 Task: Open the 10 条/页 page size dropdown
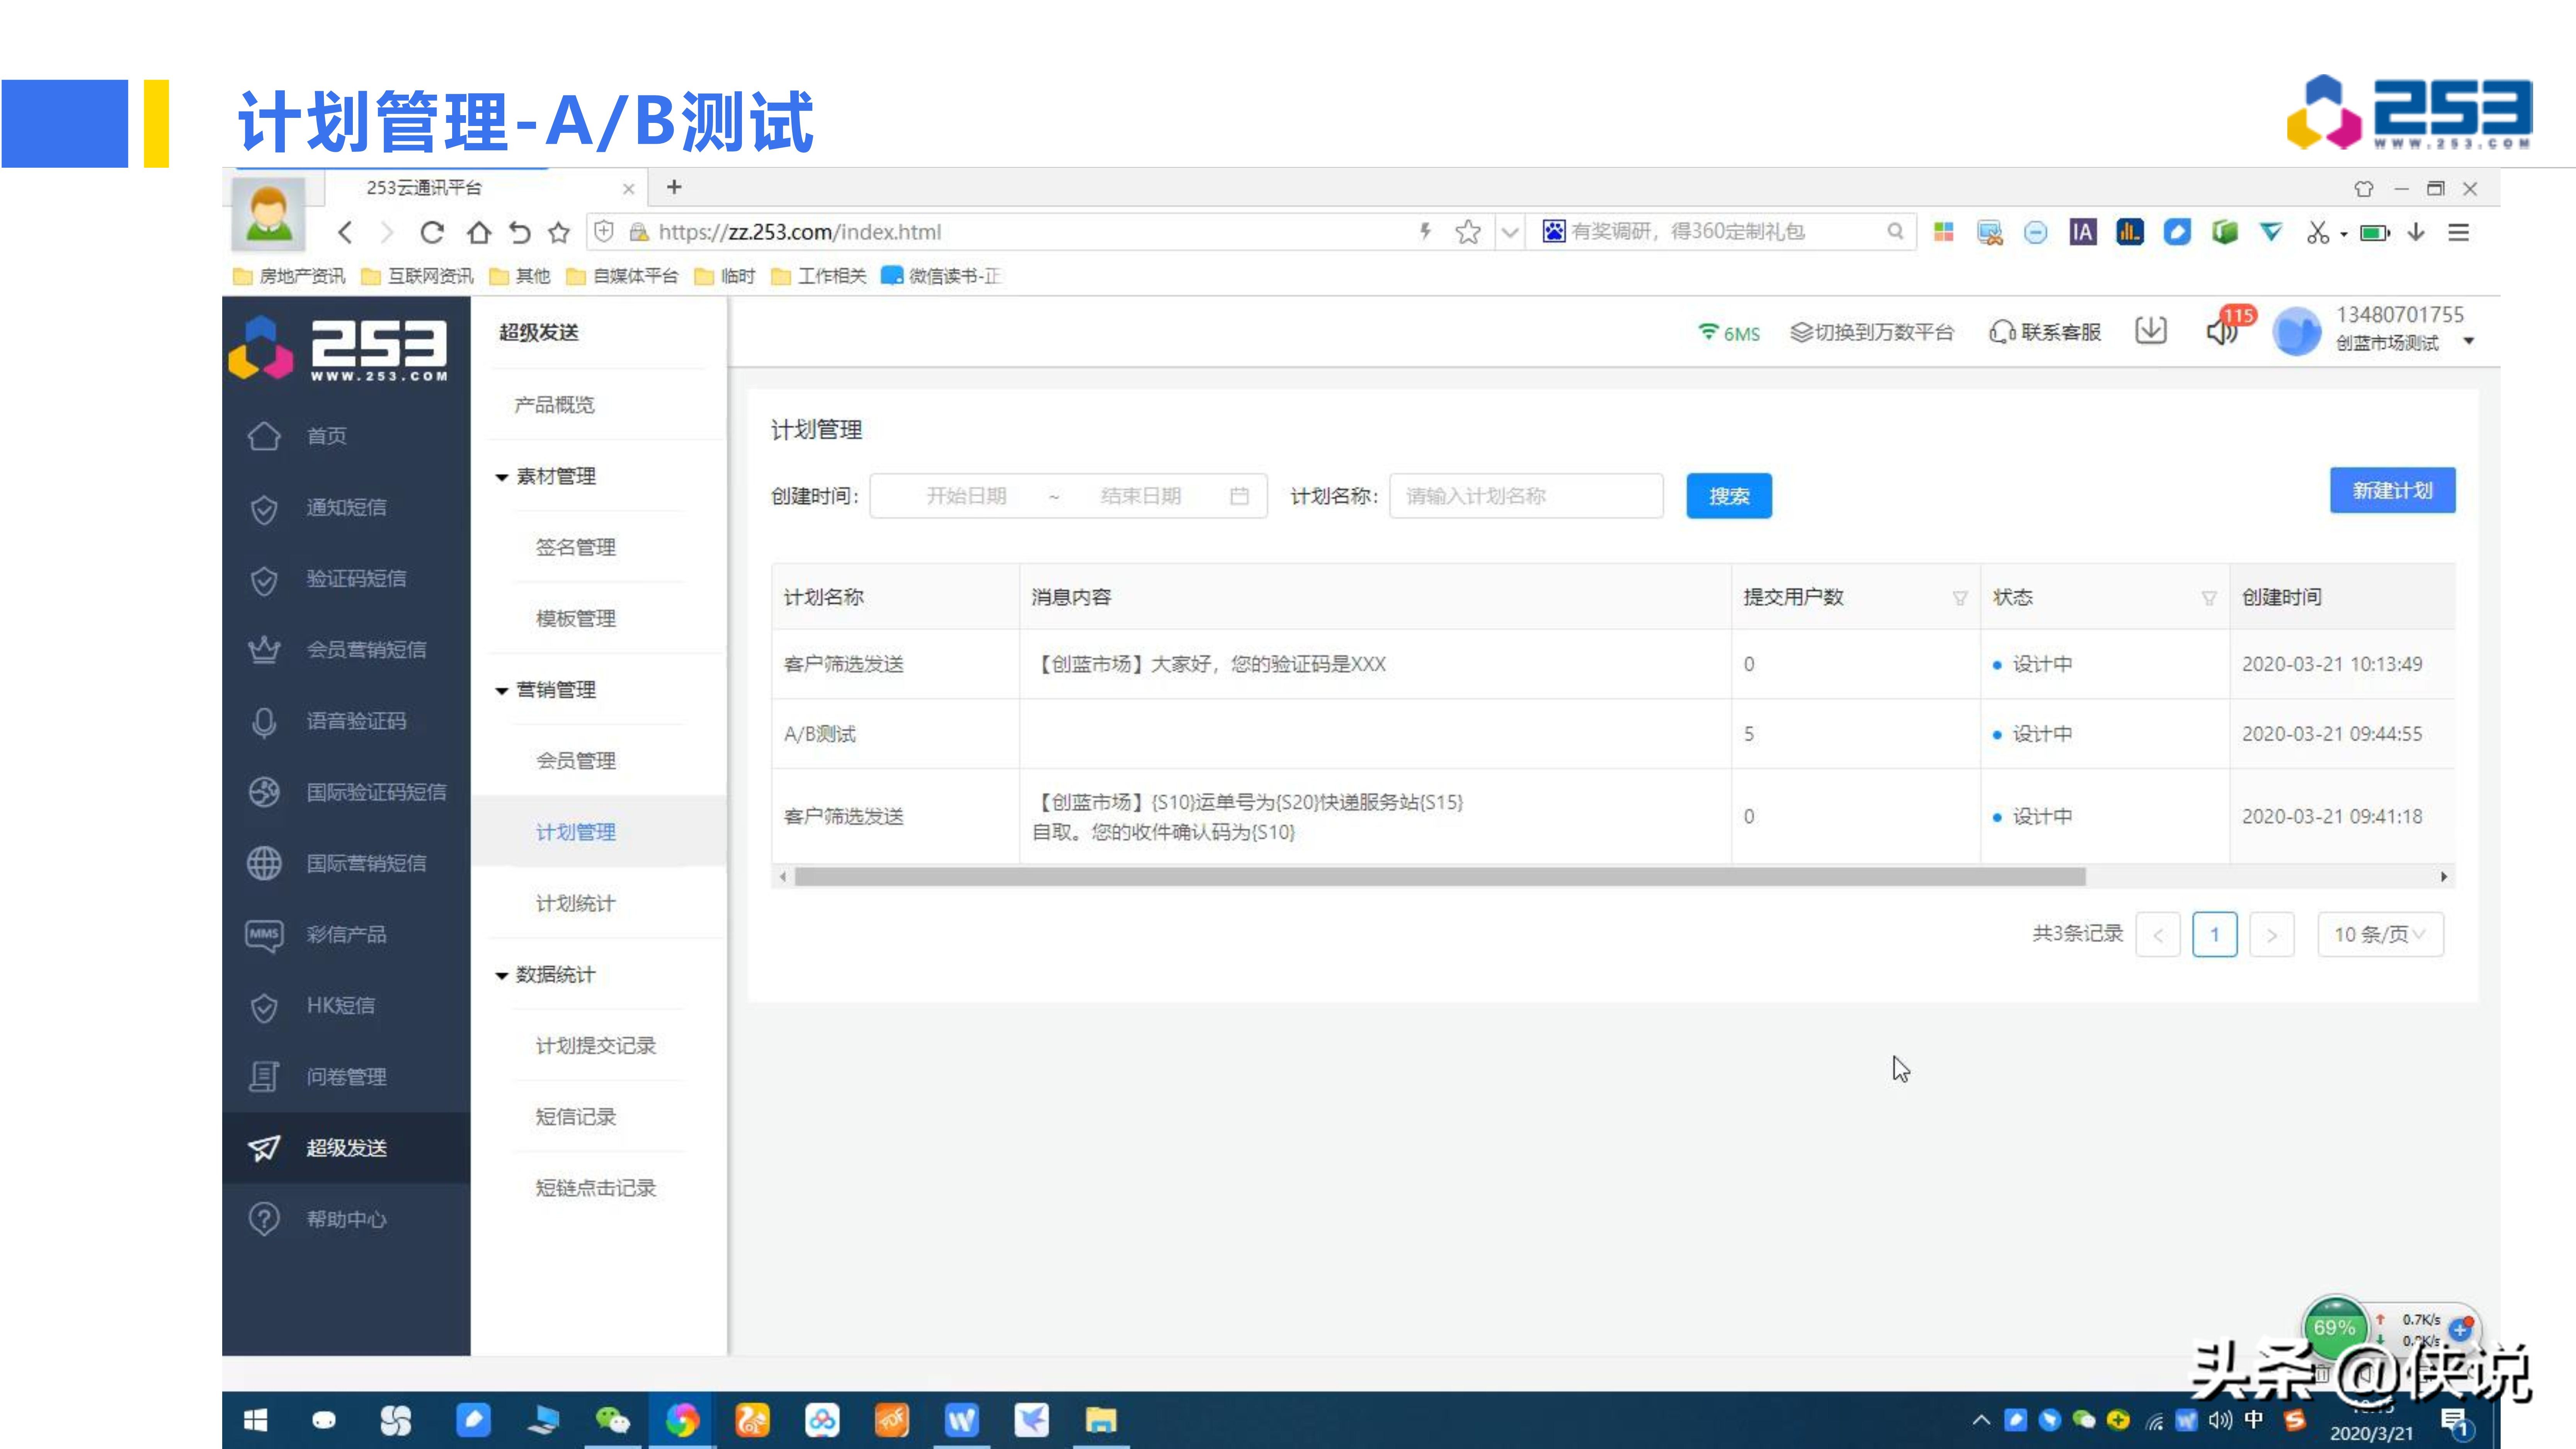point(2380,934)
